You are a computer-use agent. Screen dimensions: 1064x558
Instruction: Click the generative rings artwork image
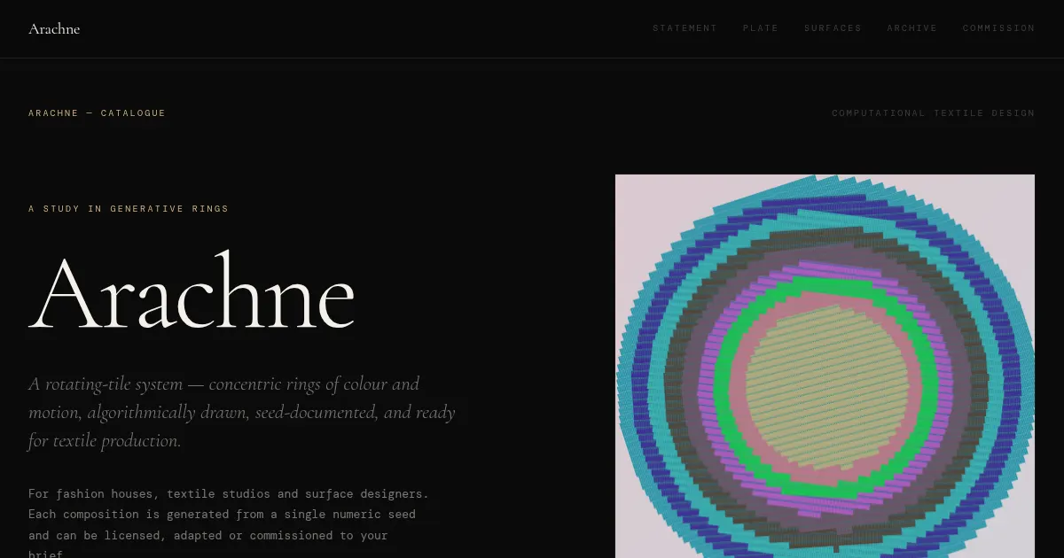[825, 366]
